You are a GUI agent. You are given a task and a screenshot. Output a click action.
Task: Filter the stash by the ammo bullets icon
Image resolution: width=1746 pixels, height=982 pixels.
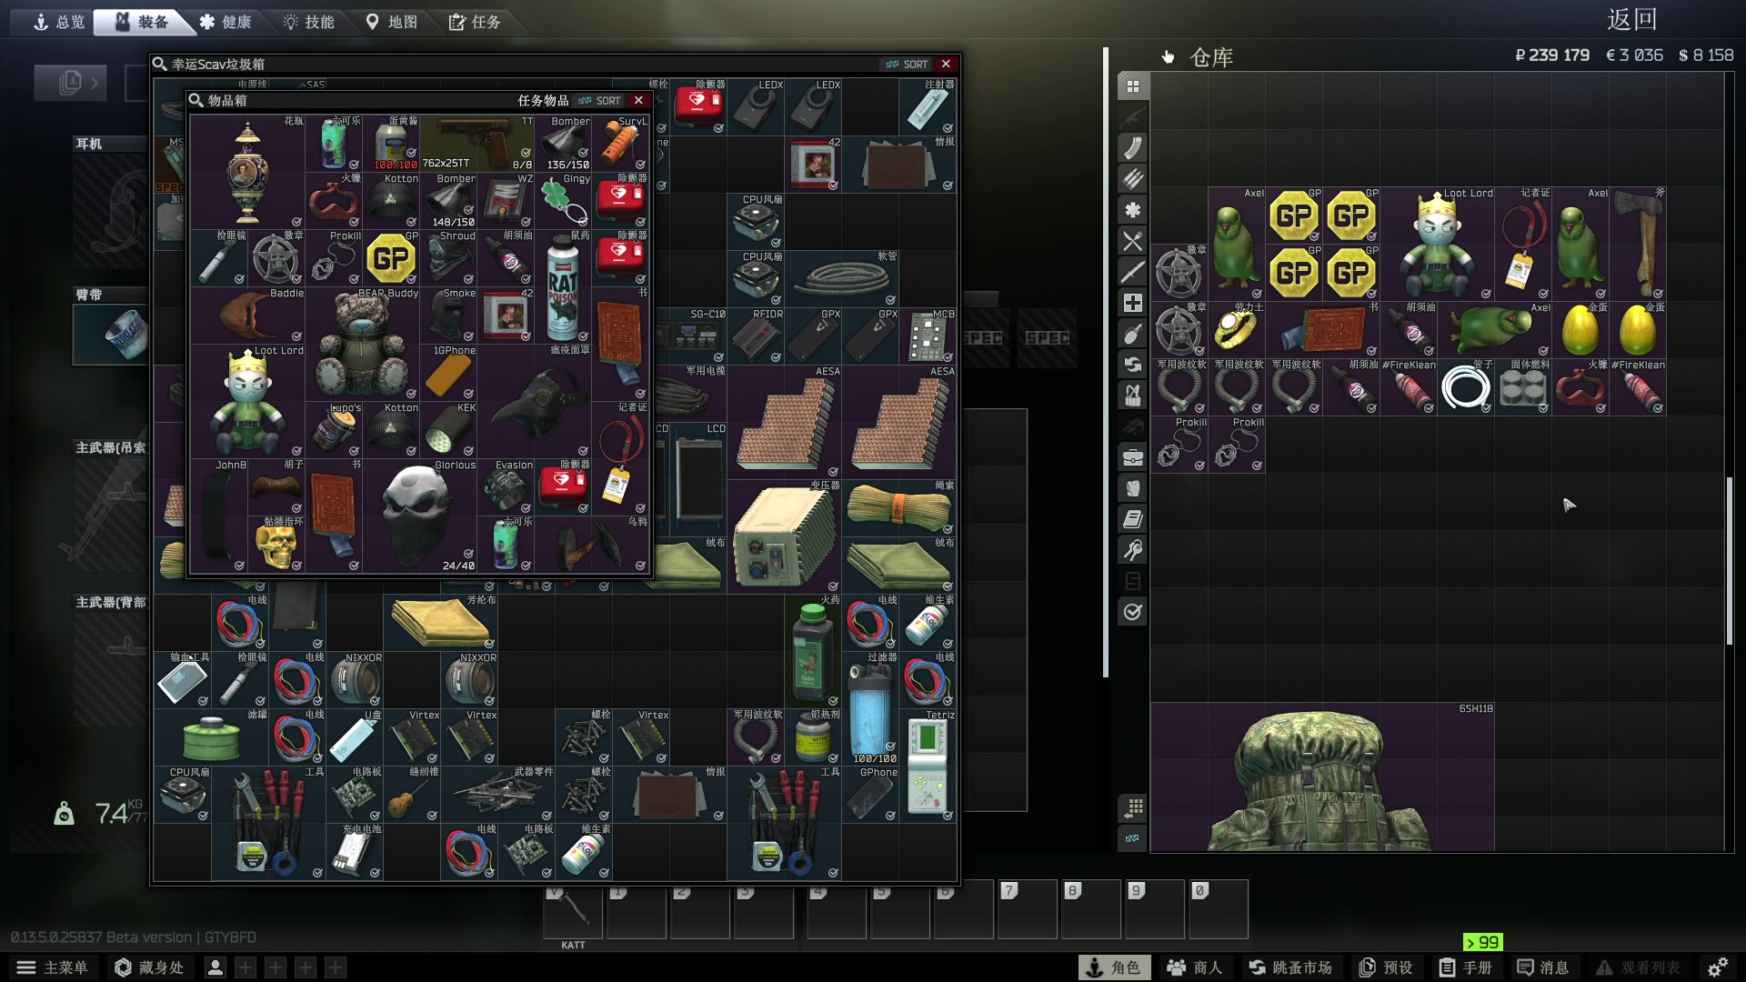click(1132, 178)
